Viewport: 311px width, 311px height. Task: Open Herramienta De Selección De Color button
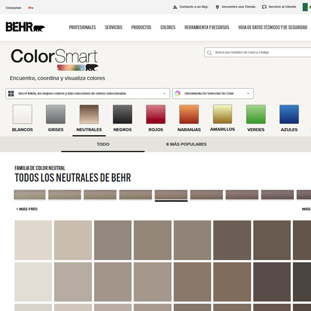click(213, 94)
